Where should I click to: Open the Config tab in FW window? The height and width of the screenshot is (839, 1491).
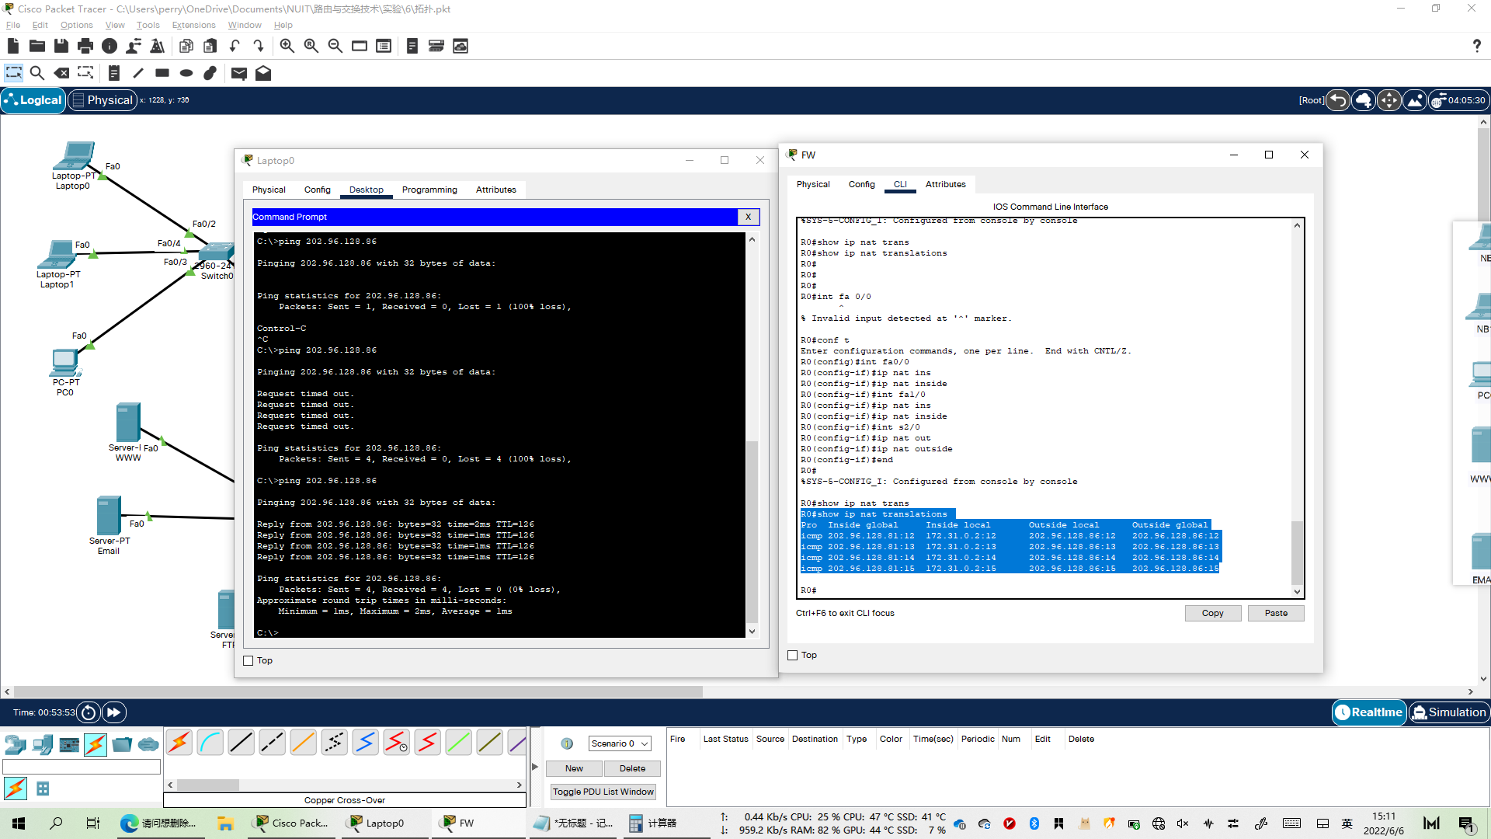pos(861,184)
